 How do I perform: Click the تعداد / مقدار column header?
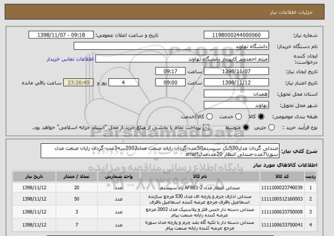click(77, 176)
